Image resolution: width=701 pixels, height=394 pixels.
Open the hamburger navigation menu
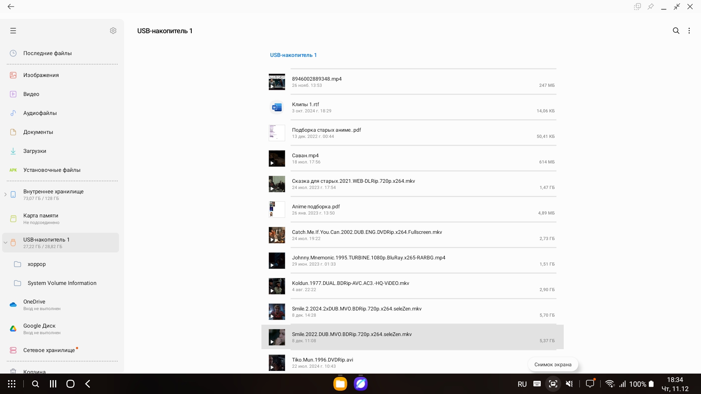(x=13, y=31)
